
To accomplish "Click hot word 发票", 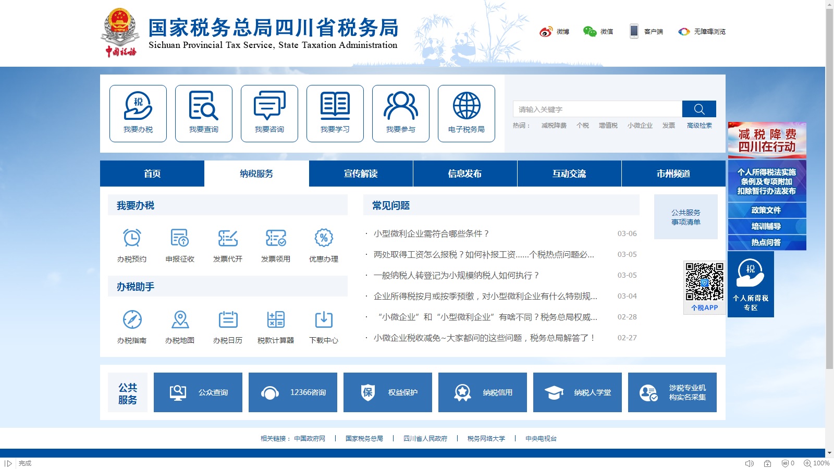I will pyautogui.click(x=669, y=126).
